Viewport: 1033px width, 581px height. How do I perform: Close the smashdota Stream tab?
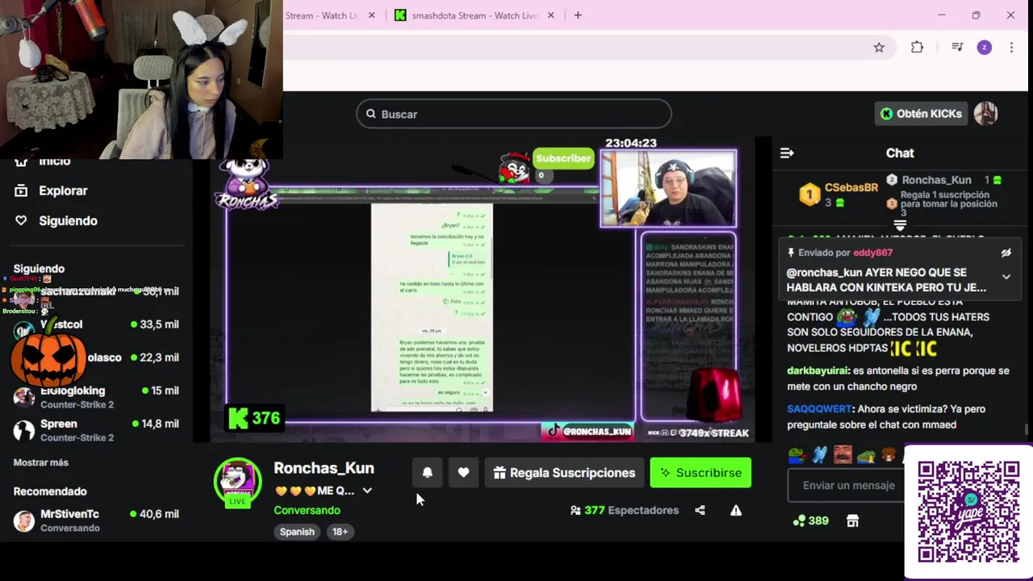pos(551,15)
